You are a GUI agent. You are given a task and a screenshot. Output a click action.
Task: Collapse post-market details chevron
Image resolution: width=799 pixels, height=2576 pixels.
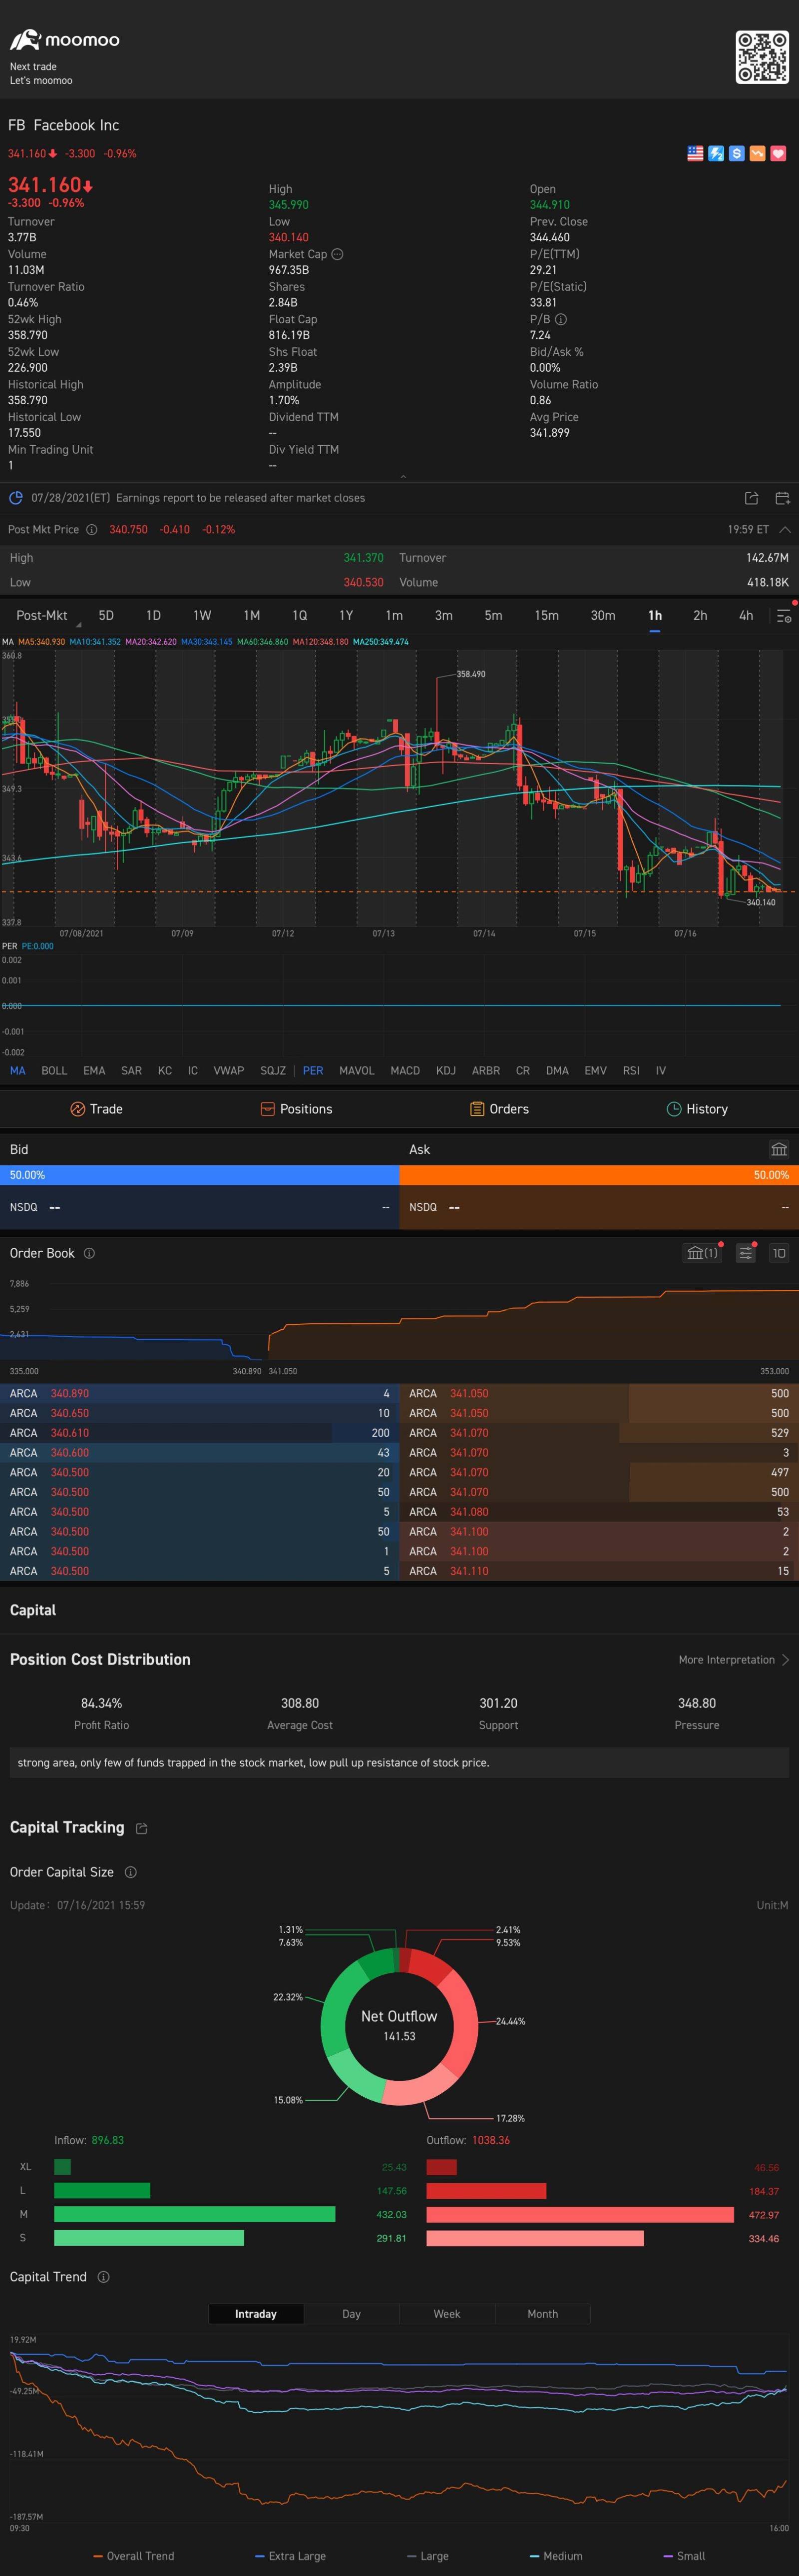(x=785, y=530)
